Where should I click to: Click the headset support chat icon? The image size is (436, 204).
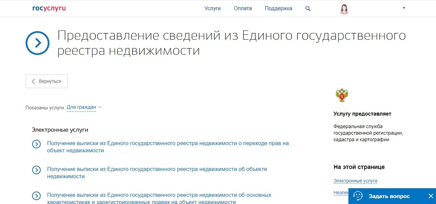358,196
